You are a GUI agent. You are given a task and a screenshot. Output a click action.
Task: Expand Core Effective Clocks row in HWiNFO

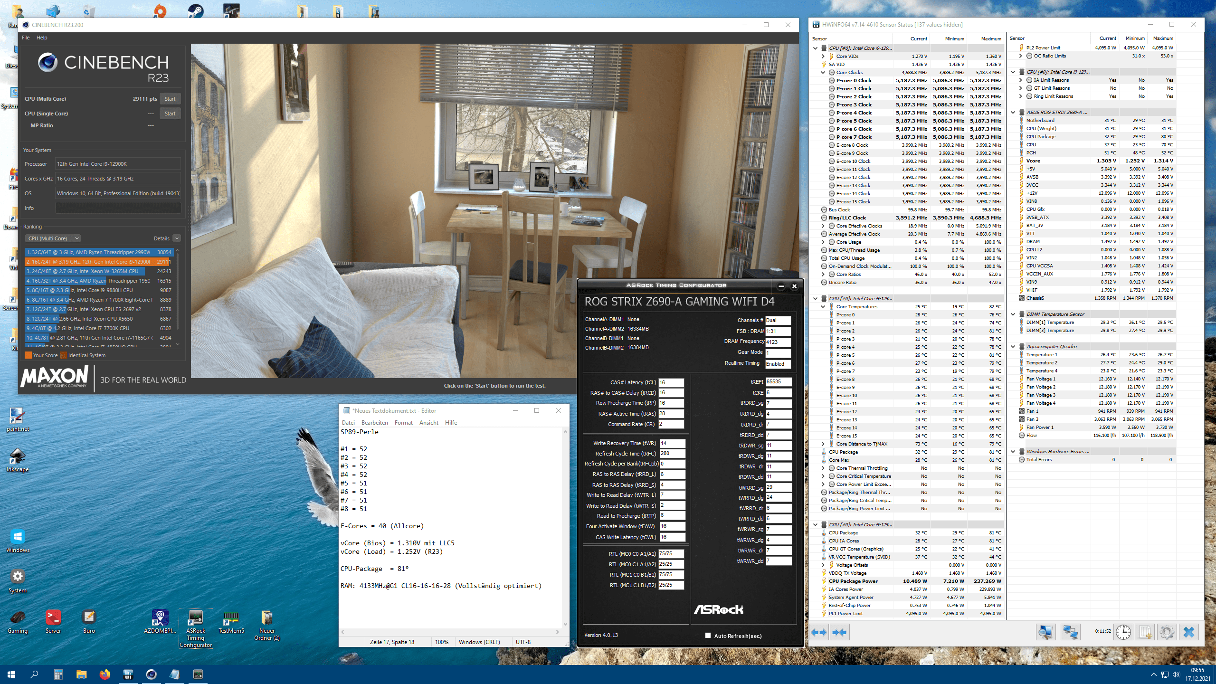click(823, 226)
